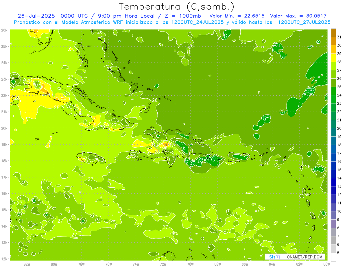Click the 24N latitude axis label

click(4, 63)
